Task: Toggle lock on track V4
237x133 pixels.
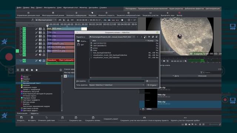Action: 44,40
